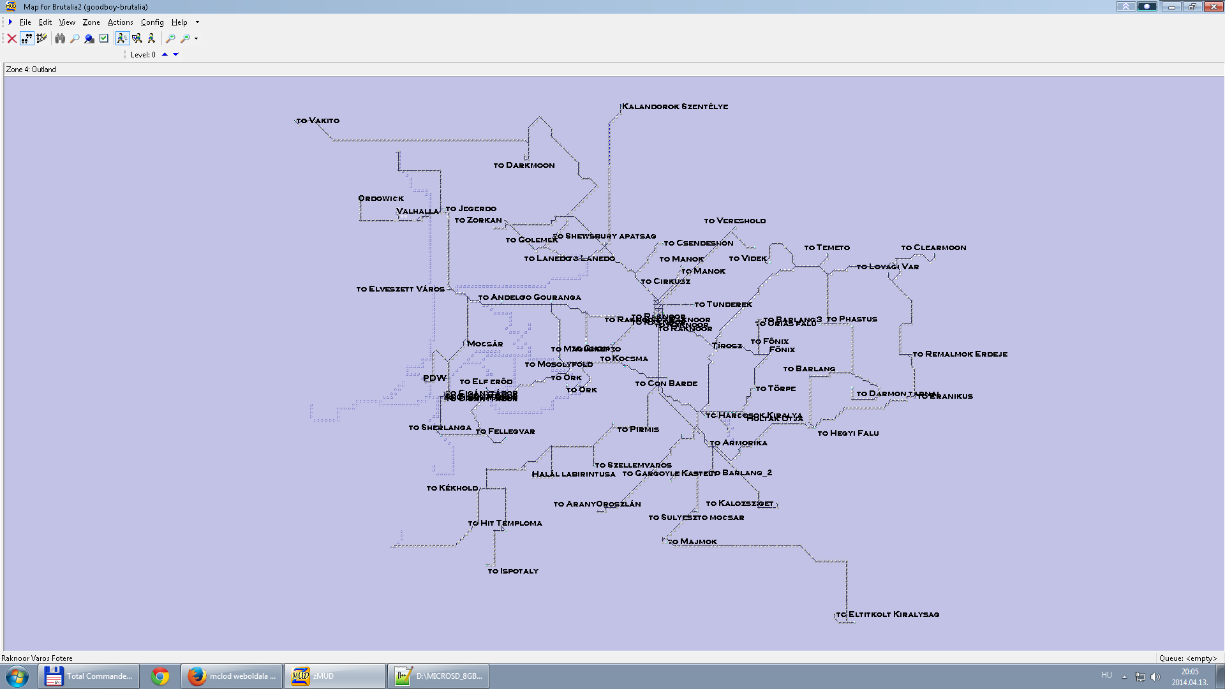
Task: Select the map edit pencil tool
Action: coord(41,38)
